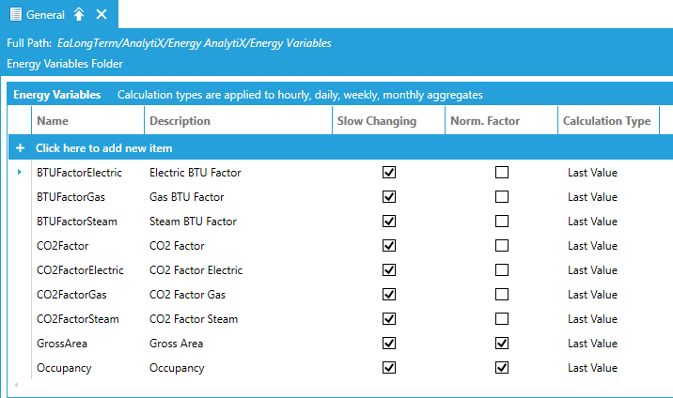This screenshot has height=398, width=673.
Task: Close the General tab with X icon
Action: (102, 14)
